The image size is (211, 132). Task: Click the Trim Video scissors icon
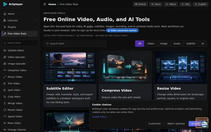[5, 83]
